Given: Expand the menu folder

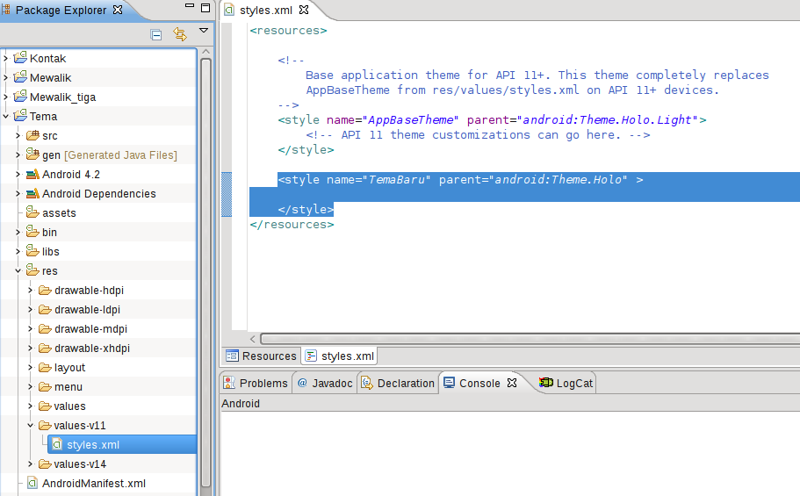Looking at the screenshot, I should tap(30, 387).
